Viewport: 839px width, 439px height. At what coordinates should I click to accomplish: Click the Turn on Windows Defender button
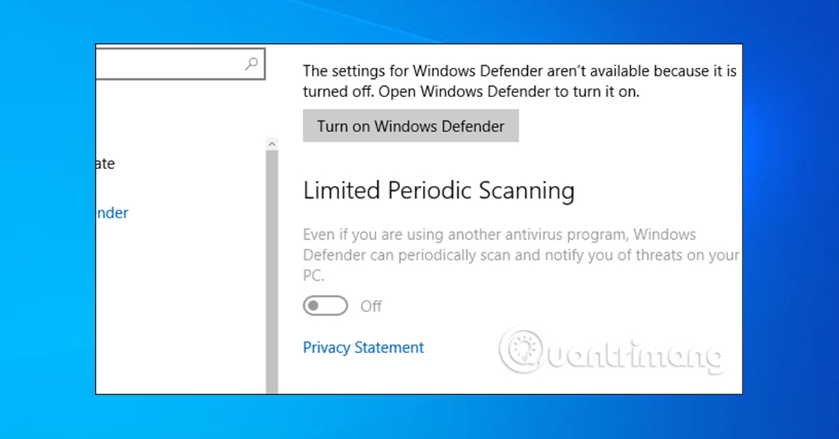(x=410, y=126)
